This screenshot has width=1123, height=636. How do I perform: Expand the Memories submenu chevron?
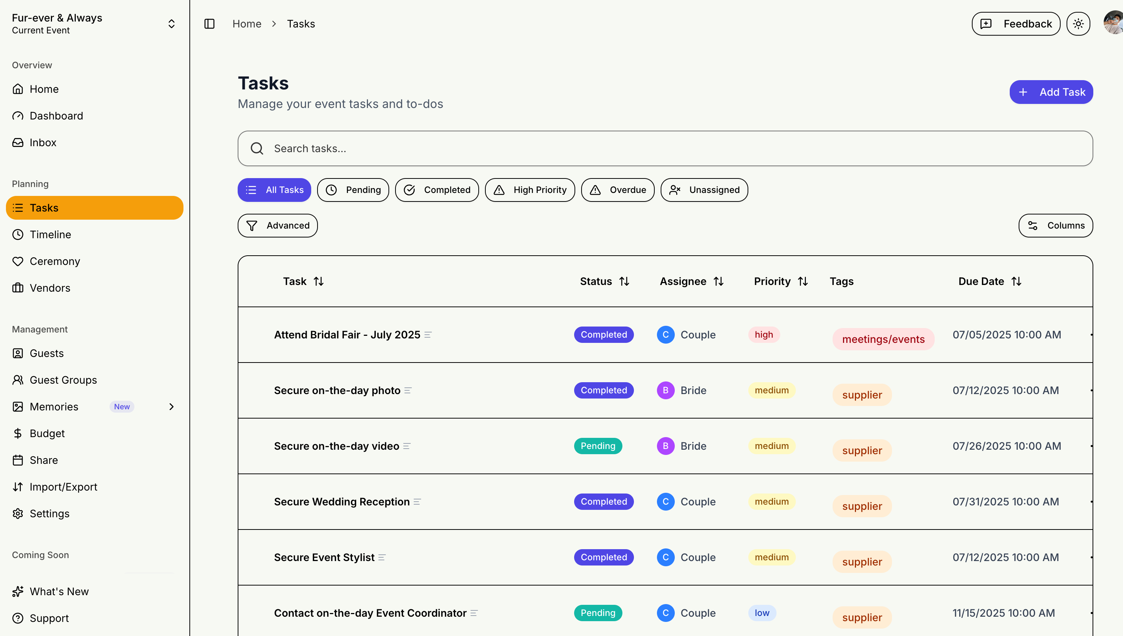click(x=171, y=407)
